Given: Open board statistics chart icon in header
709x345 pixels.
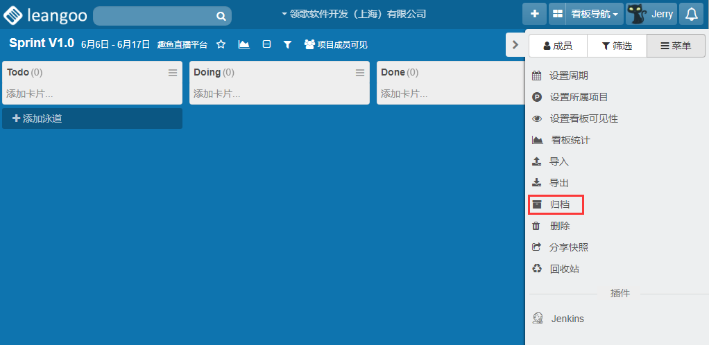Looking at the screenshot, I should (x=244, y=44).
